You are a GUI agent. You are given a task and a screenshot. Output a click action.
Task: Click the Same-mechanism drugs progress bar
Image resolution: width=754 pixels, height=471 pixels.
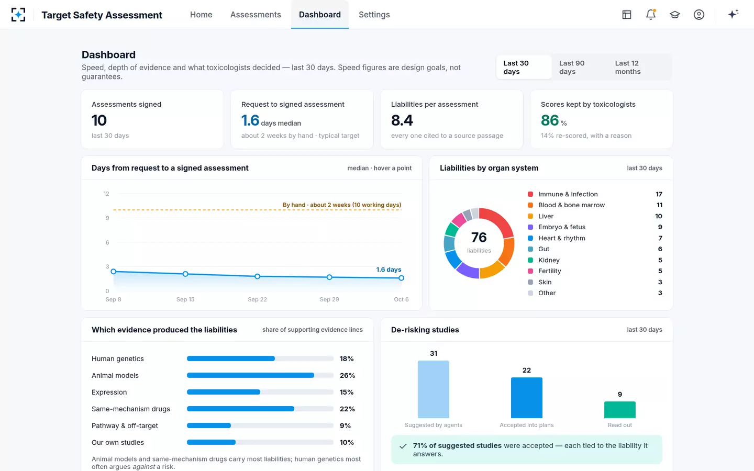(260, 409)
